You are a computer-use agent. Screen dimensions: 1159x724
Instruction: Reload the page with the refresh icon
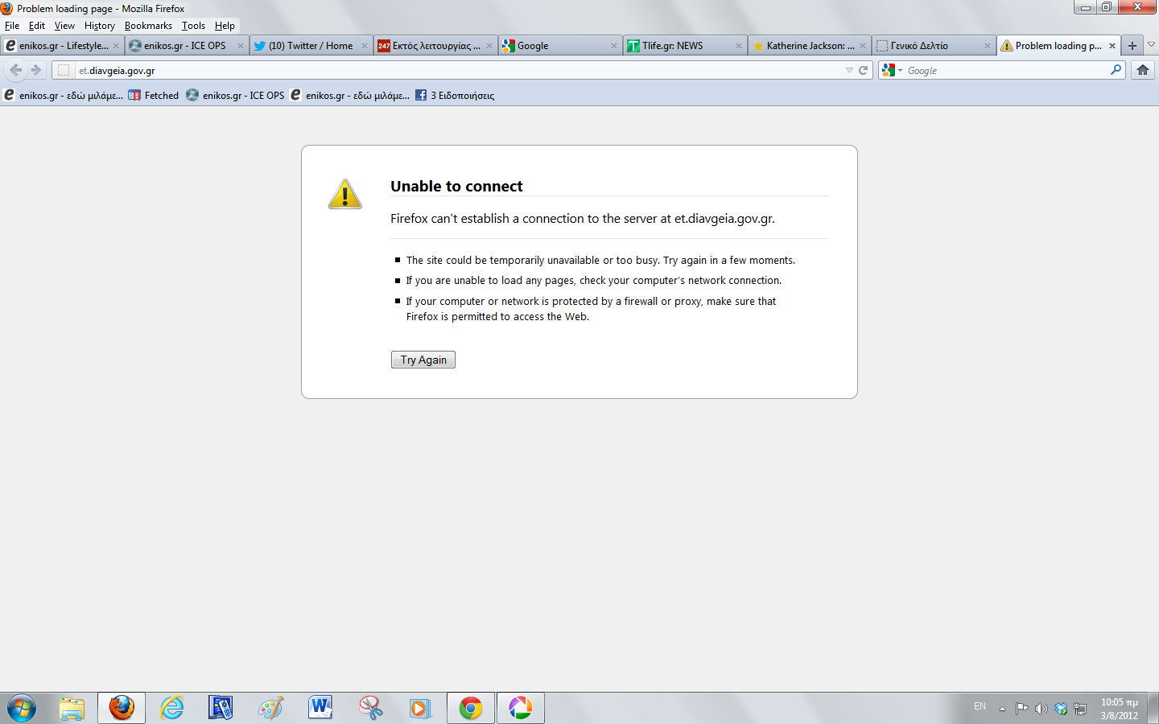click(x=864, y=71)
